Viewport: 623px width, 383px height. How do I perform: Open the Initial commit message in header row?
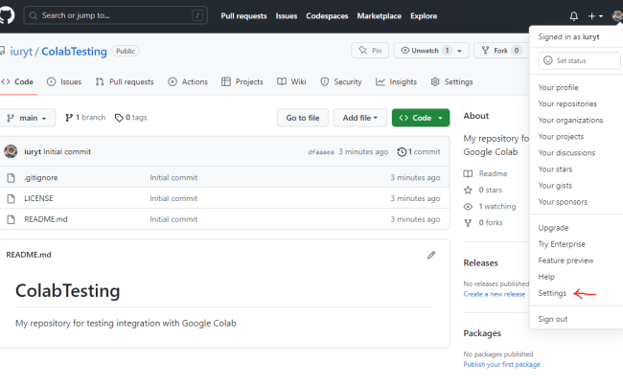pyautogui.click(x=67, y=151)
